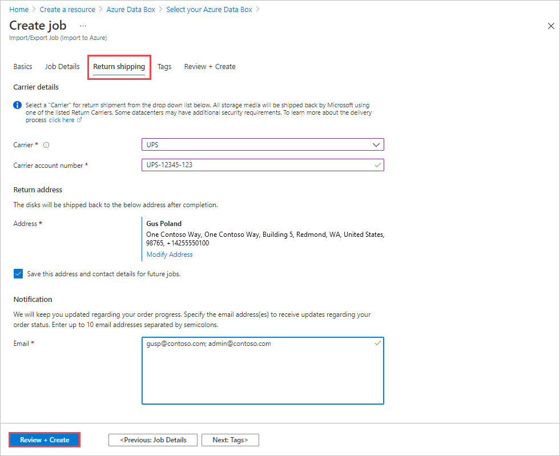Click inside the Email address input box

pos(263,370)
